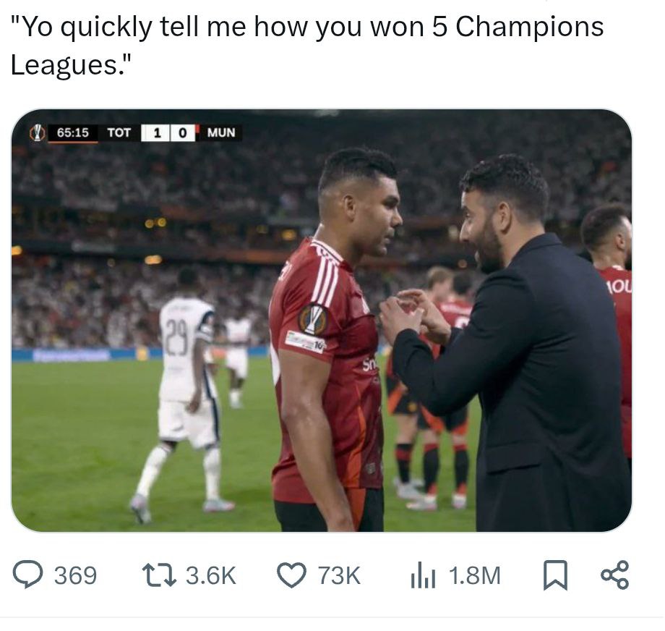Click the 369 reply count

[x=75, y=575]
